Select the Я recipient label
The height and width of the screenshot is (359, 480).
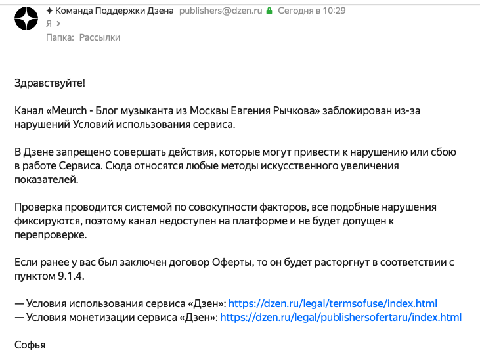(49, 24)
